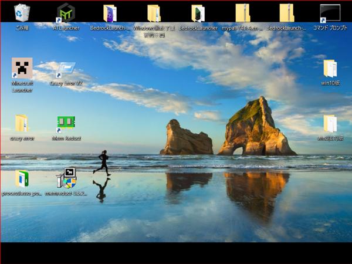Select the Mem Reduct shortcut icon
Viewport: 352px width, 264px height.
coord(66,123)
